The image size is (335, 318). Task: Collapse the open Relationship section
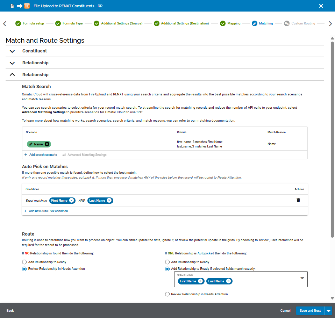pos(12,74)
